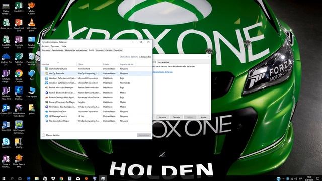
Task: Open the CAMARA NOVA Excel file icon
Action: coord(6,42)
